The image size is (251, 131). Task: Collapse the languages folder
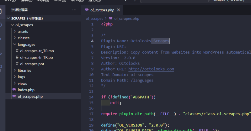[15, 44]
